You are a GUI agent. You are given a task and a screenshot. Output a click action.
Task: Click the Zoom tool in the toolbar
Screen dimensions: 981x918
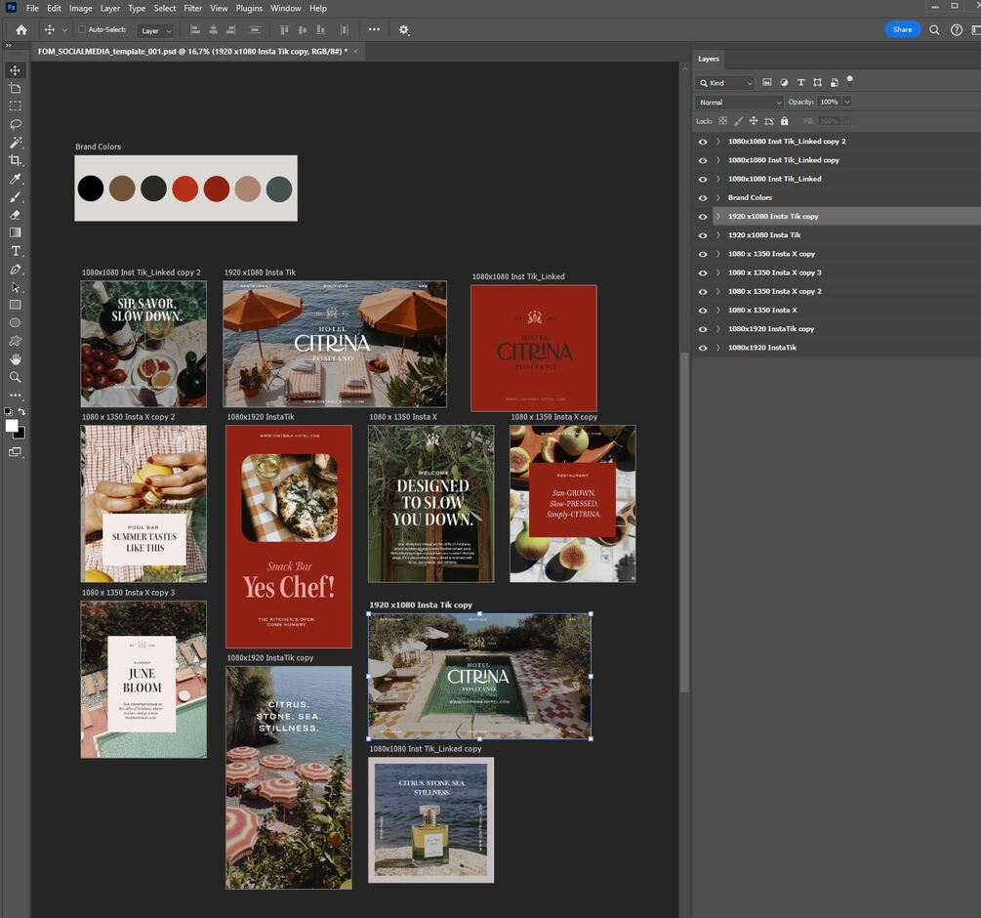16,377
